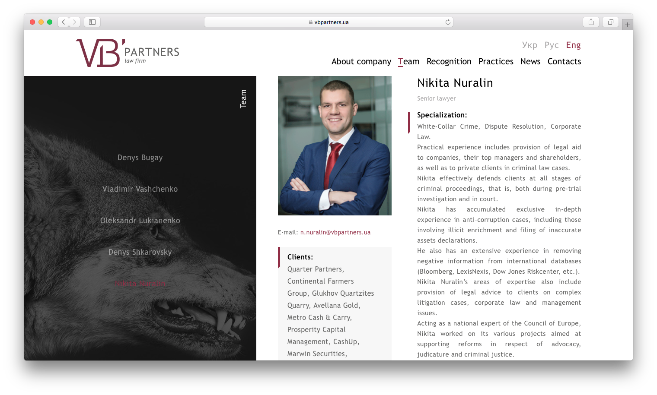Screen dimensions: 657x395
Task: Open the About company menu
Action: [361, 61]
